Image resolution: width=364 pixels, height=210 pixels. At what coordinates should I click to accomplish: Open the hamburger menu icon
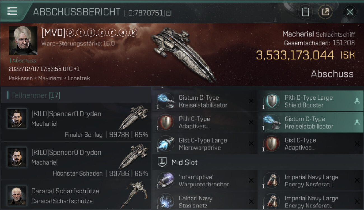pos(12,11)
